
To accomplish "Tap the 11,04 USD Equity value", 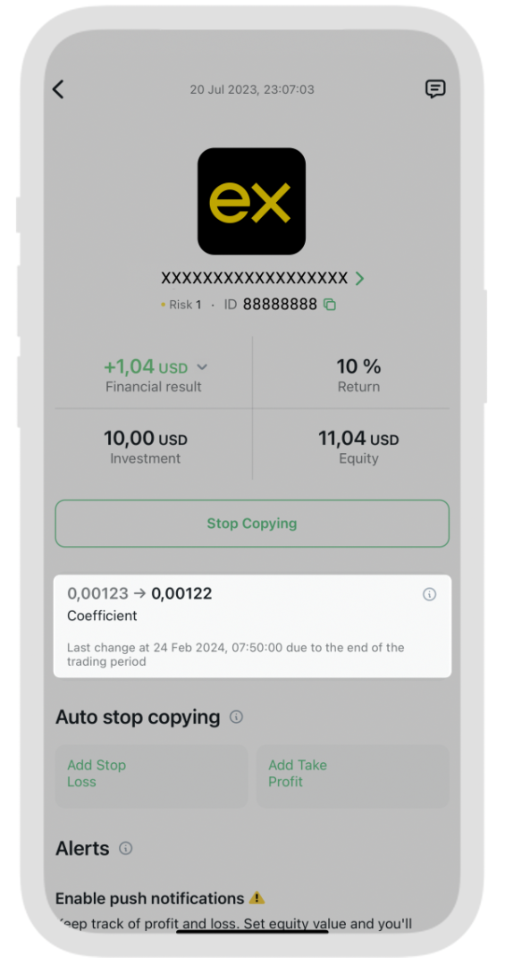I will click(358, 439).
